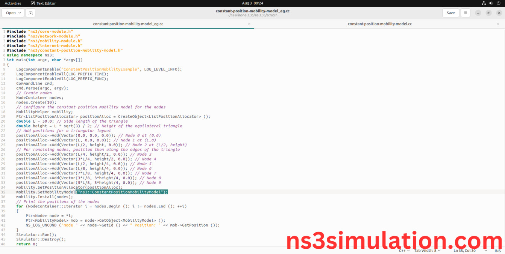Click the volume icon in the top bar
Image resolution: width=505 pixels, height=254 pixels.
click(x=491, y=3)
